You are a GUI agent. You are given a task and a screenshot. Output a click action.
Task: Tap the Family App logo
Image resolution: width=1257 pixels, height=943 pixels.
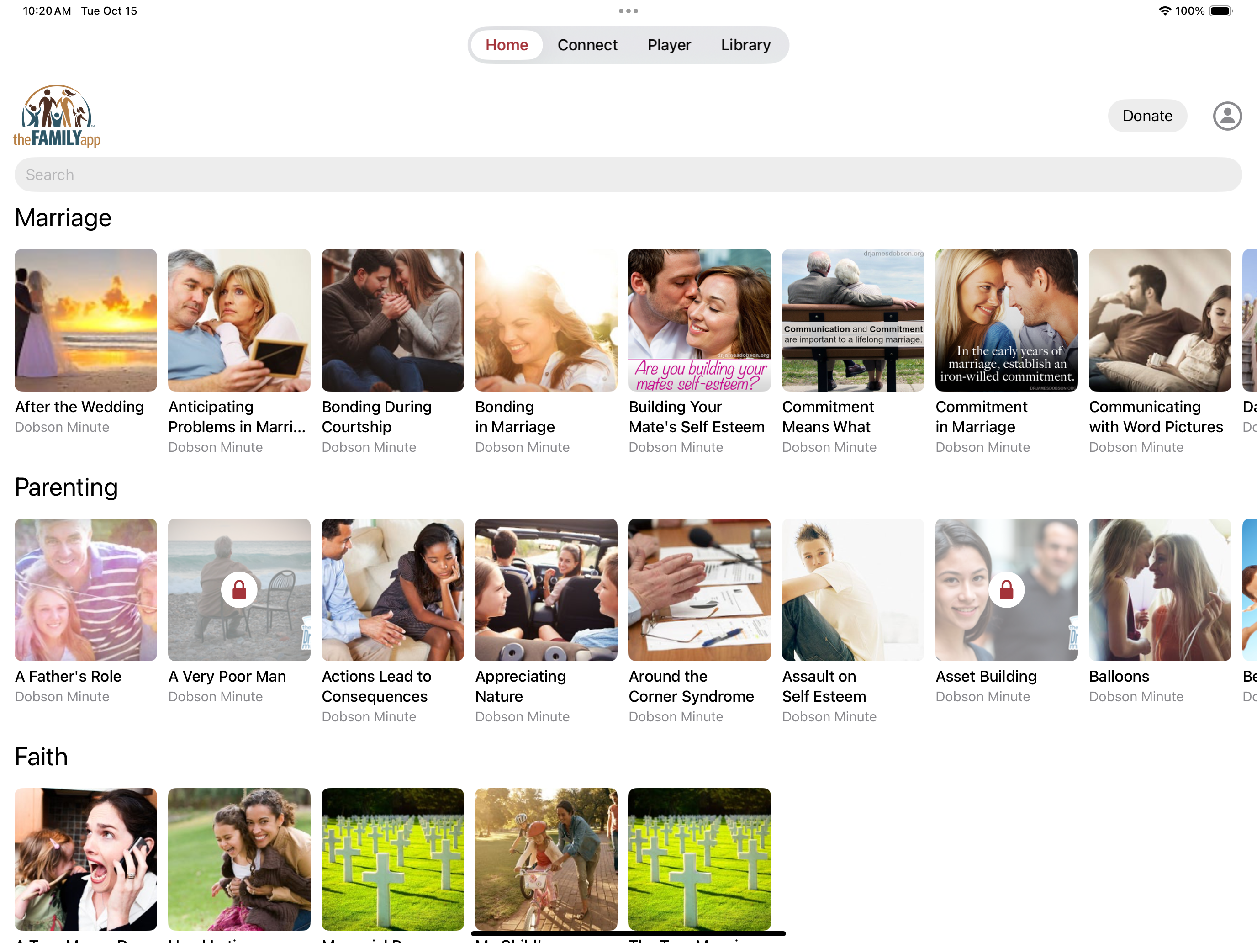(57, 116)
